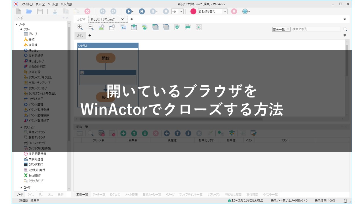
Task: Open dropdown arrow beside target icon
Action: tap(249, 12)
